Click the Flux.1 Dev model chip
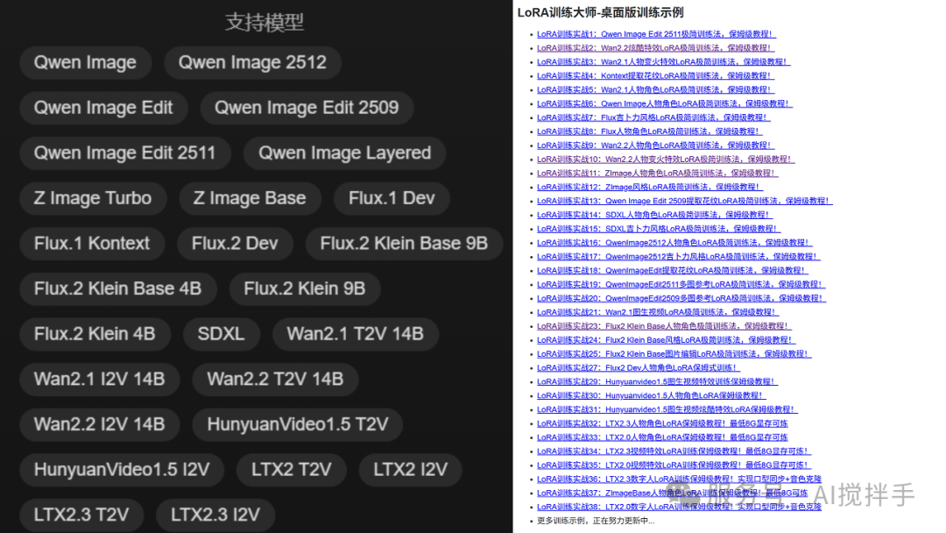This screenshot has height=533, width=946. [392, 199]
